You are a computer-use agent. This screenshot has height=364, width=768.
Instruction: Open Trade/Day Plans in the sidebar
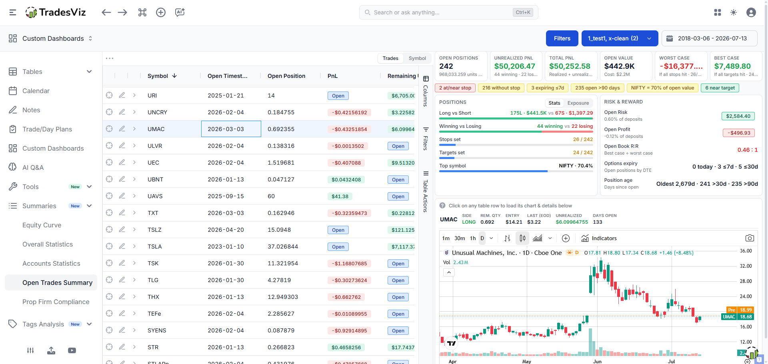[x=47, y=129]
